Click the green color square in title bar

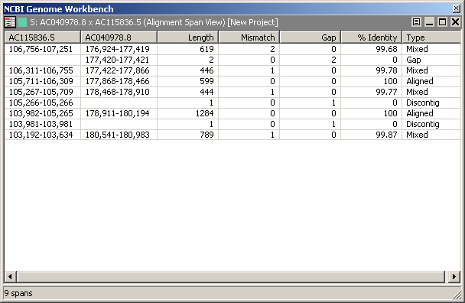22,22
